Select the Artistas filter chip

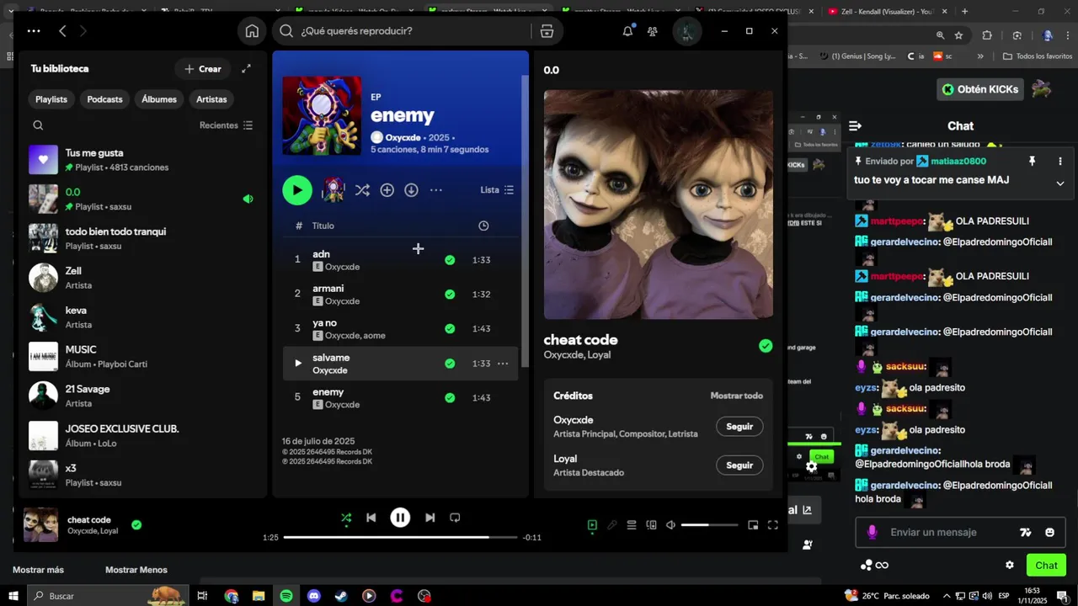pyautogui.click(x=211, y=99)
